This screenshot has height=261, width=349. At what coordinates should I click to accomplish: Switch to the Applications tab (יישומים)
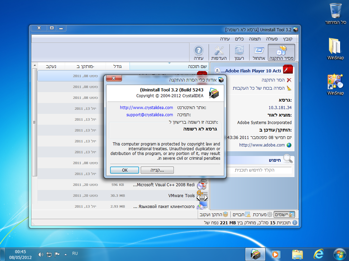click(x=285, y=214)
